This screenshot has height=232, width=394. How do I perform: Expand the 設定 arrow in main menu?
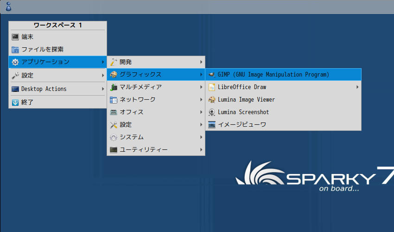coord(103,76)
